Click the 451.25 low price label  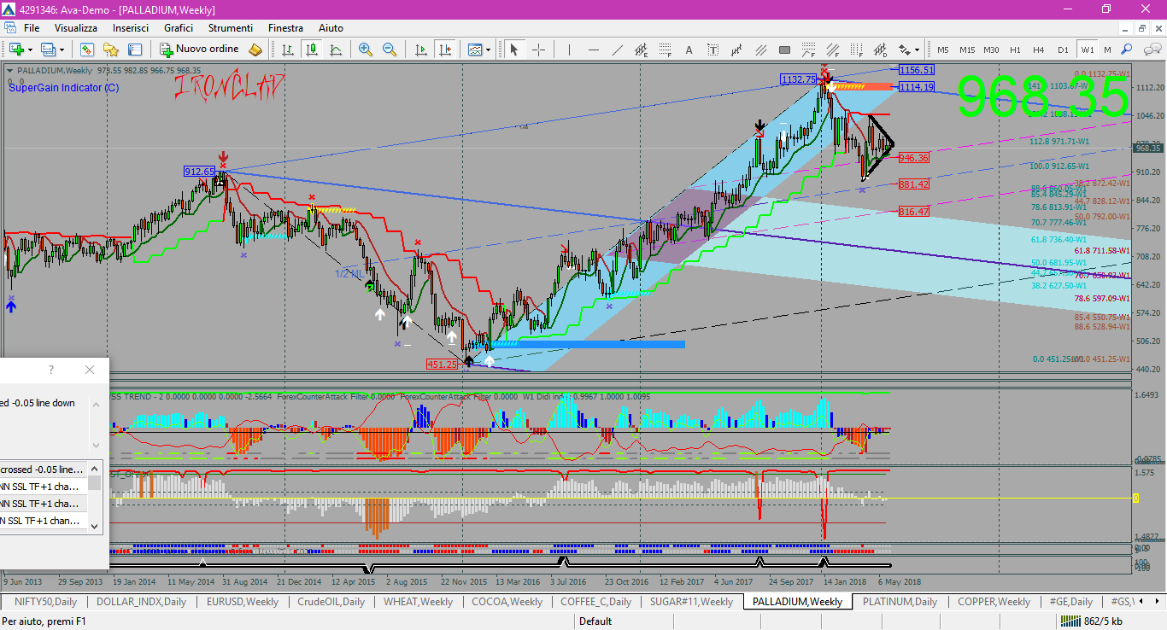(x=442, y=364)
